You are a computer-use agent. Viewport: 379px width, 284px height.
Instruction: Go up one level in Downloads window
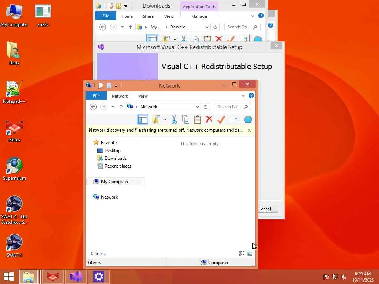[131, 27]
